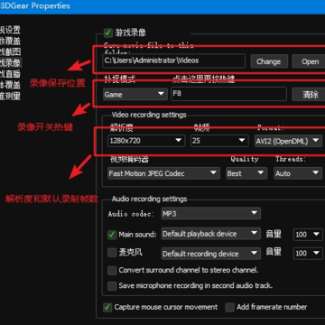
Task: Select the 体覆盖 sidebar item
Action: pos(10,85)
